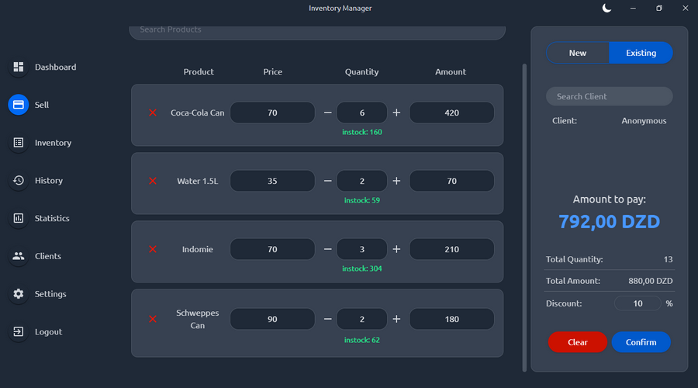Edit Water 1.5L quantity field
This screenshot has width=698, height=388.
coord(362,181)
